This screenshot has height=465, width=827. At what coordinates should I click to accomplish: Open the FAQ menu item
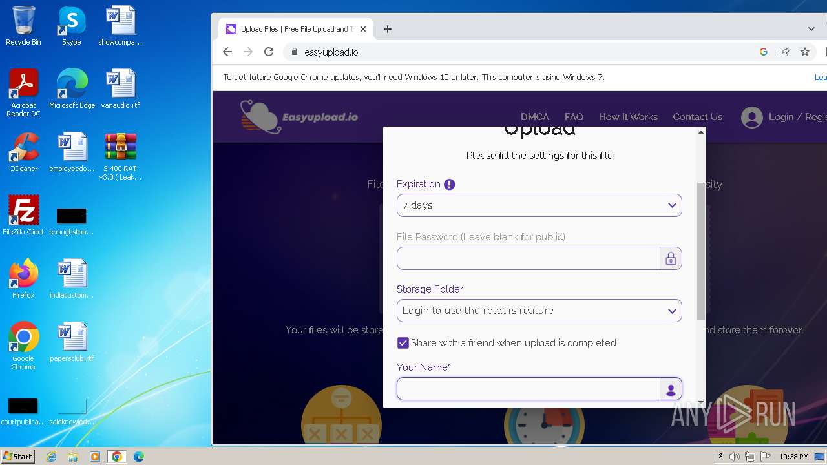(574, 117)
